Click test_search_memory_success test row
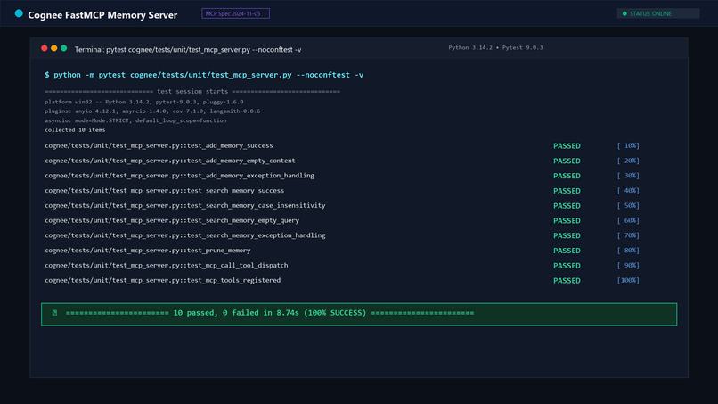This screenshot has width=718, height=404. click(342, 191)
